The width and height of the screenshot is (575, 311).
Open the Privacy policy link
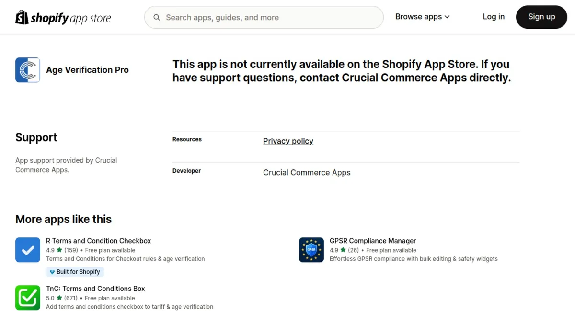point(288,141)
